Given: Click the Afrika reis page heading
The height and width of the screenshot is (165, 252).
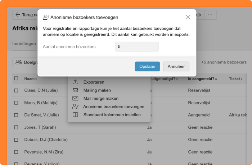Looking at the screenshot, I should (x=25, y=28).
